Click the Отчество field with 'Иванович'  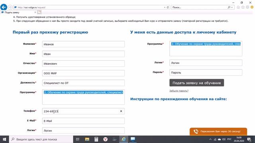[83, 64]
